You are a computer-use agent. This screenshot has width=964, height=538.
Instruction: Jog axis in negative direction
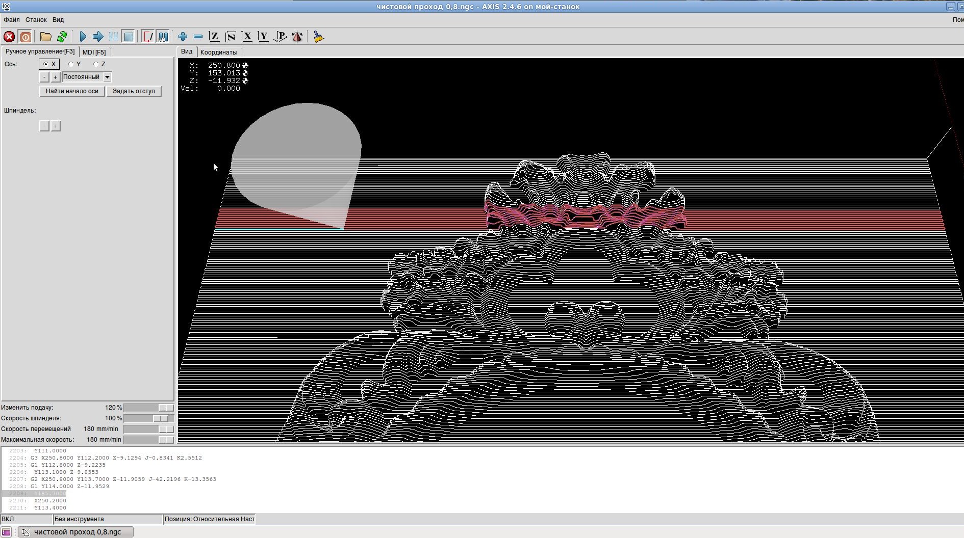pos(44,77)
